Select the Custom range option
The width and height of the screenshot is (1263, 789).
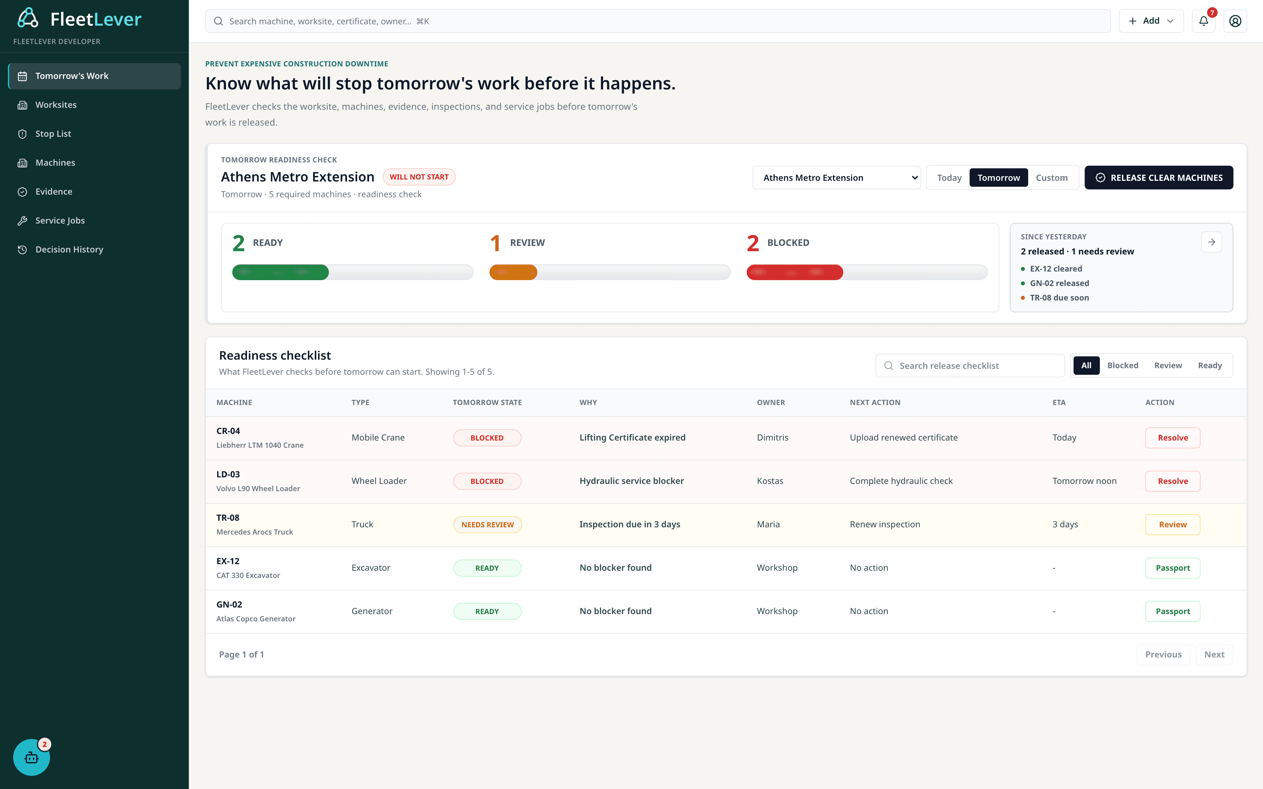click(1052, 178)
